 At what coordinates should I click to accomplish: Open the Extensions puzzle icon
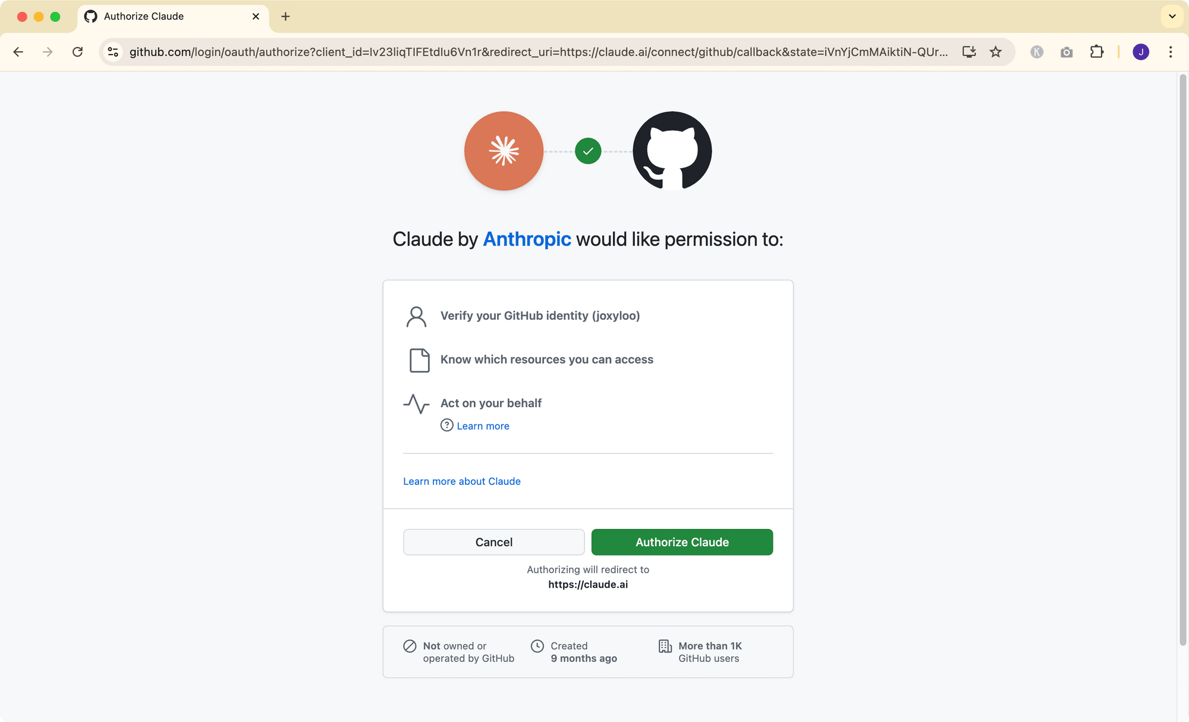coord(1096,52)
